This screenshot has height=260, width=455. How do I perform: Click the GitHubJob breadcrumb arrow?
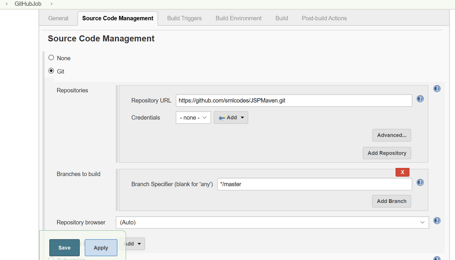[52, 4]
